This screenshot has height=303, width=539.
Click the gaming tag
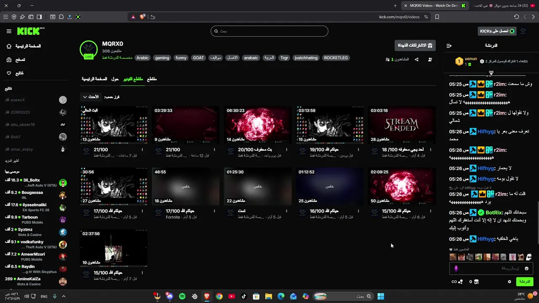click(162, 58)
